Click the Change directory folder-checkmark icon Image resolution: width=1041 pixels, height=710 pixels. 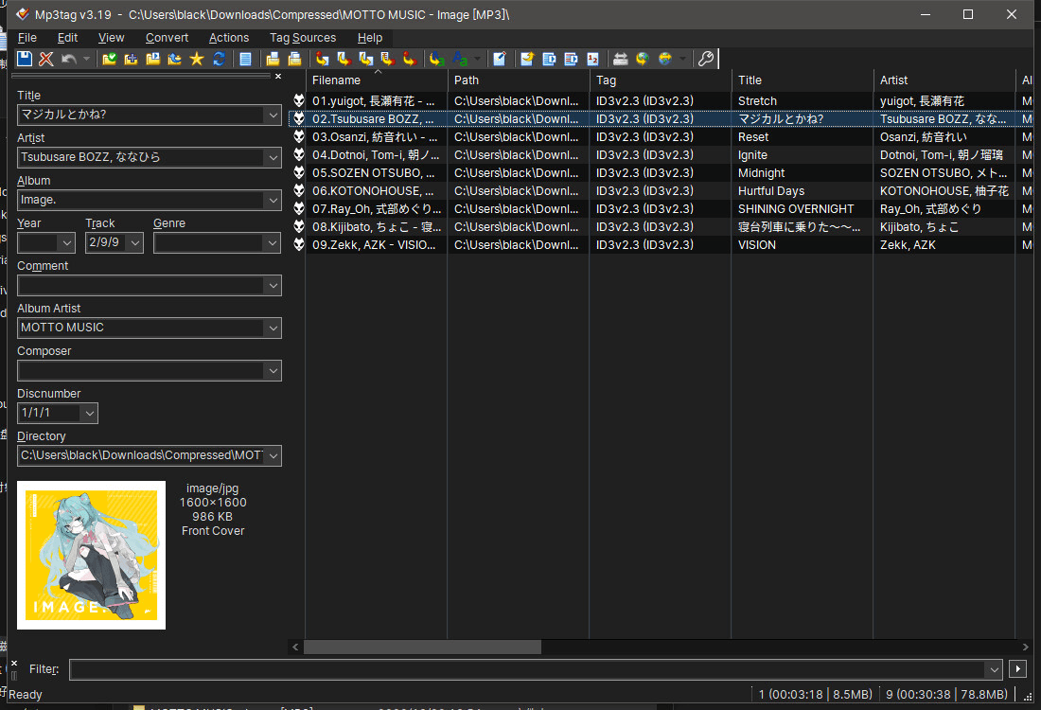pyautogui.click(x=109, y=59)
